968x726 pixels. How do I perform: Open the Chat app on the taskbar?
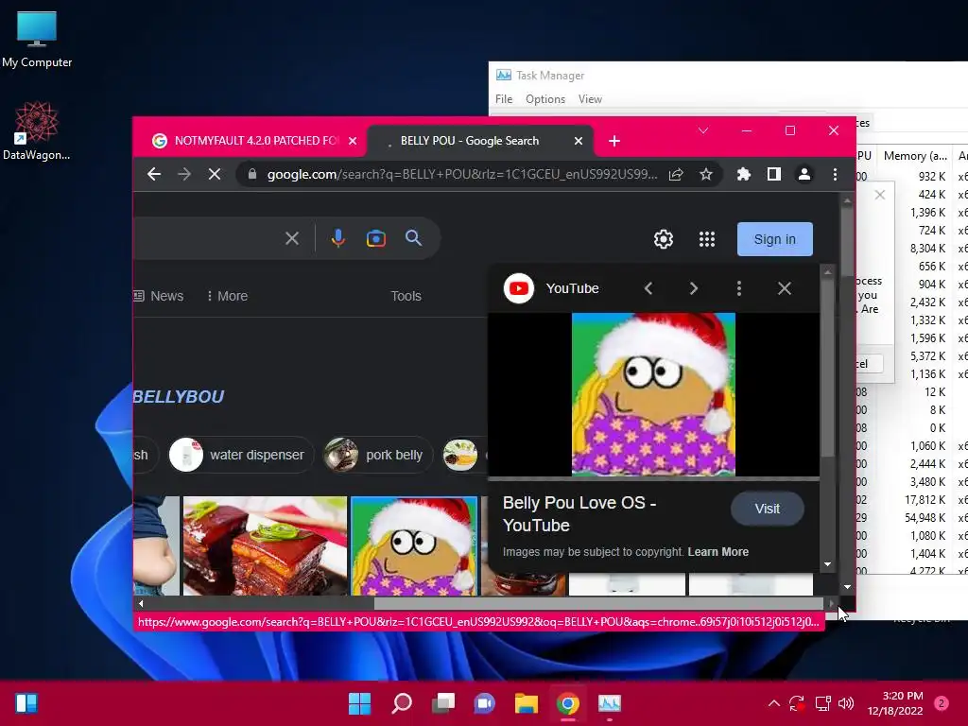coord(485,703)
